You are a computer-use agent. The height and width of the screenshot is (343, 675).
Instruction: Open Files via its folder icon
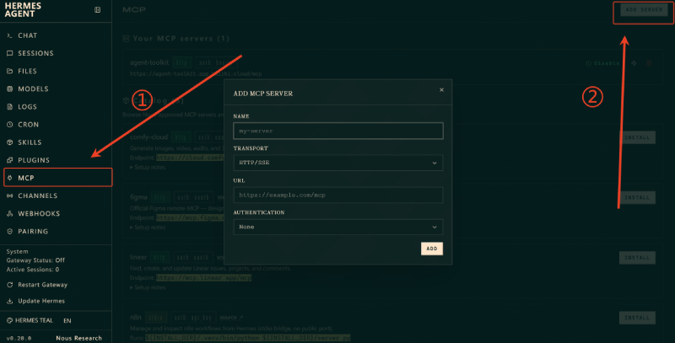click(9, 72)
